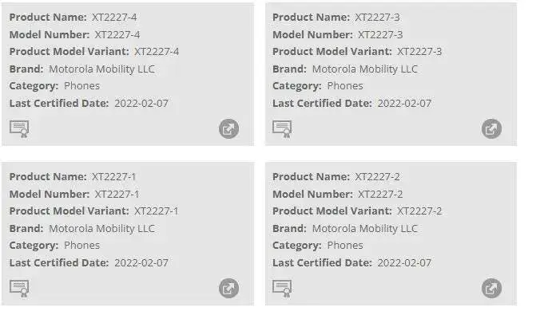Select Product Model Variant XT2227-1 text

pyautogui.click(x=157, y=211)
